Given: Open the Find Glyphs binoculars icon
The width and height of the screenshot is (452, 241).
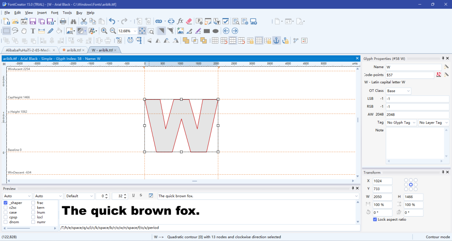Looking at the screenshot, I should (73, 21).
